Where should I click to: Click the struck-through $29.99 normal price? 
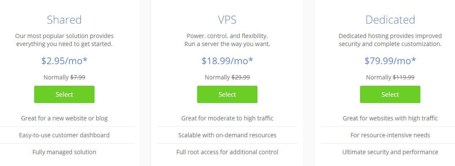click(x=241, y=77)
